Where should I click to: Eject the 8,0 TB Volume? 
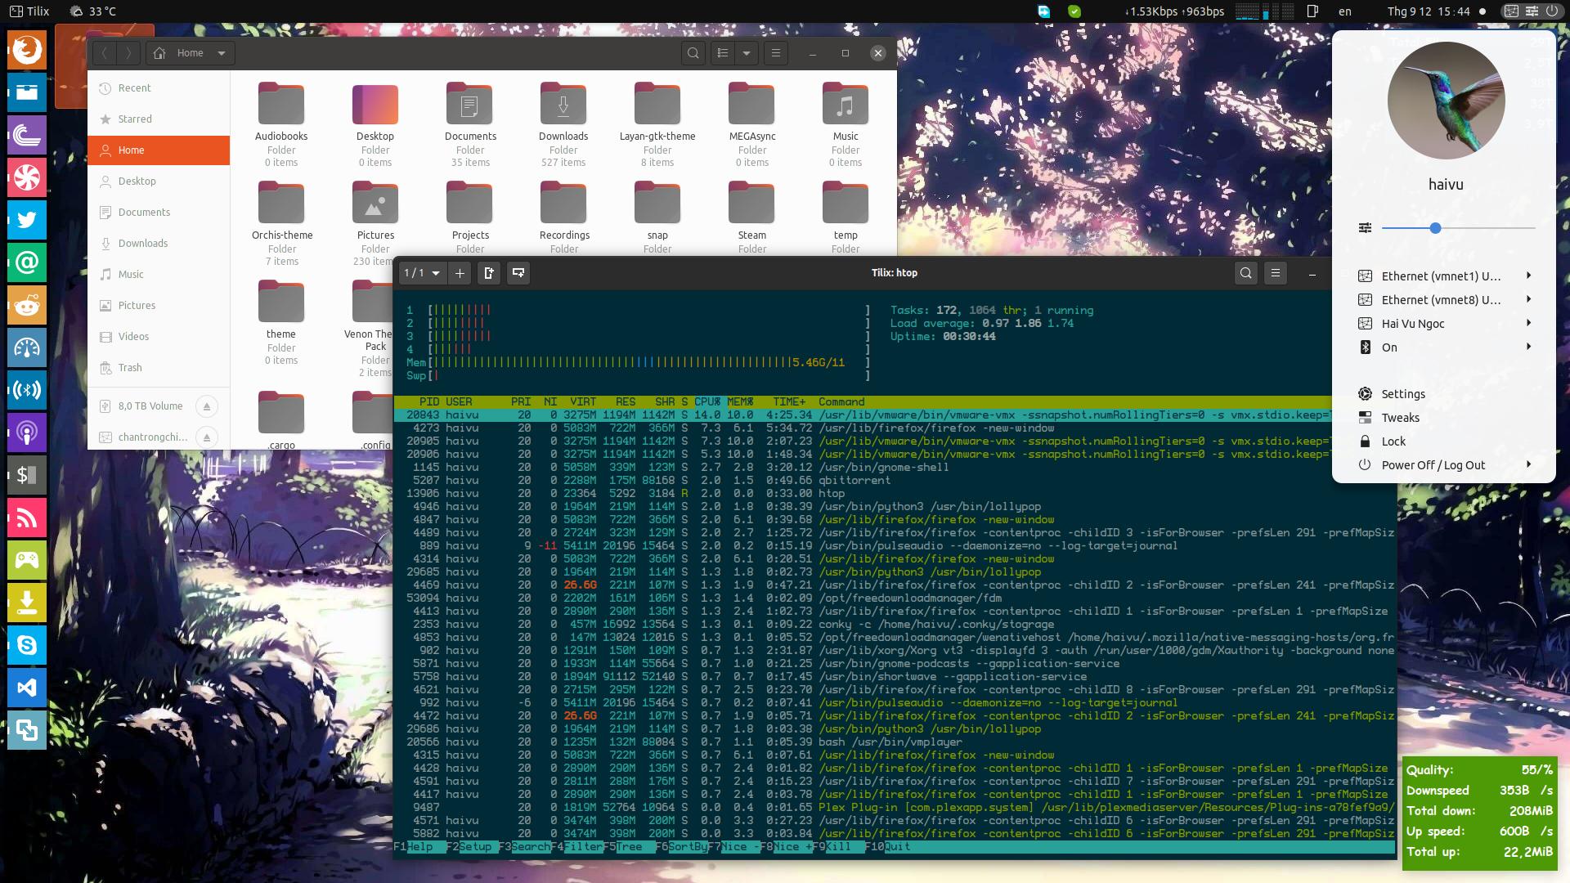207,406
